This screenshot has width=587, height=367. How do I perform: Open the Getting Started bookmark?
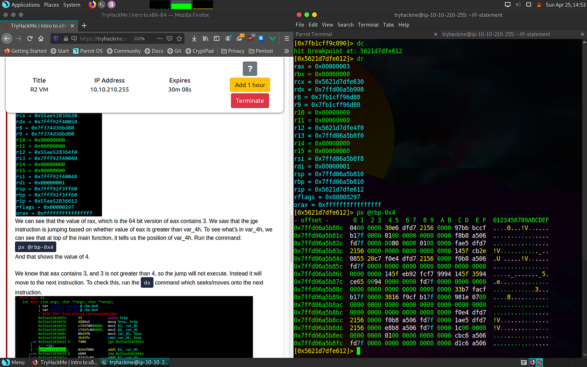25,51
